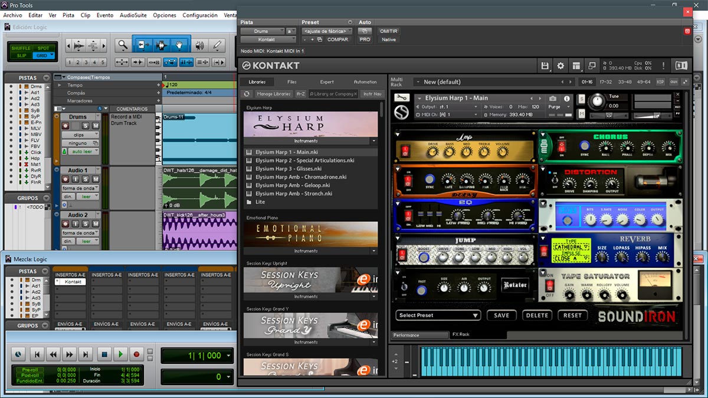Open Drums track selector in plugin header
The height and width of the screenshot is (398, 708).
click(263, 31)
